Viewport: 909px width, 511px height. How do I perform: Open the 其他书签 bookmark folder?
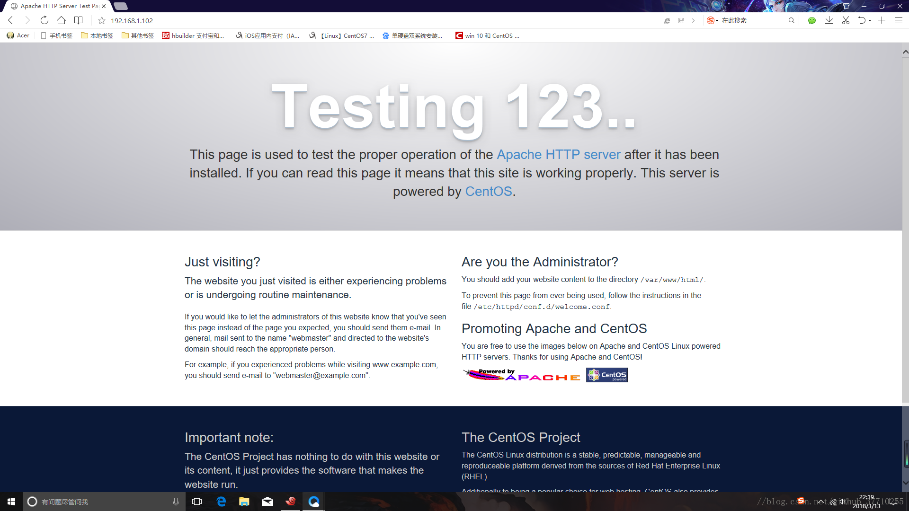coord(138,35)
